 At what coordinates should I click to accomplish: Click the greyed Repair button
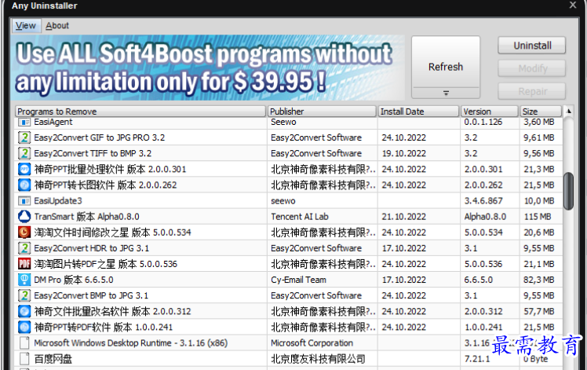coord(532,91)
